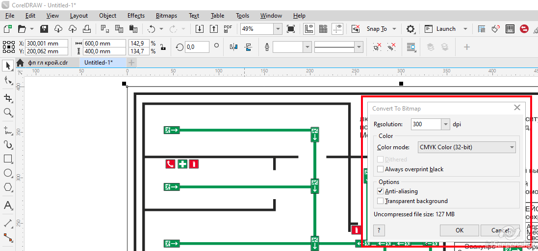Click OK in Convert To Bitmap
This screenshot has height=251, width=538.
pos(459,230)
